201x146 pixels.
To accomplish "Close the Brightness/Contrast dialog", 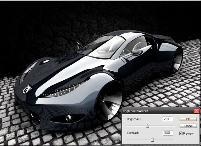I will pyautogui.click(x=196, y=111).
